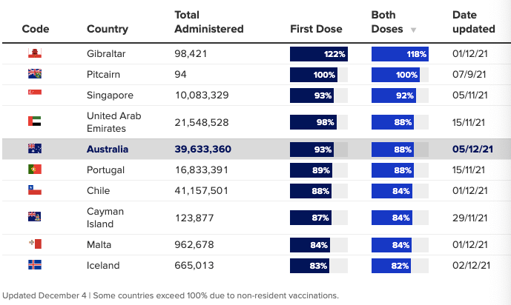Click Gibraltar's 122% first dose bar
This screenshot has height=305, width=511.
(x=319, y=54)
